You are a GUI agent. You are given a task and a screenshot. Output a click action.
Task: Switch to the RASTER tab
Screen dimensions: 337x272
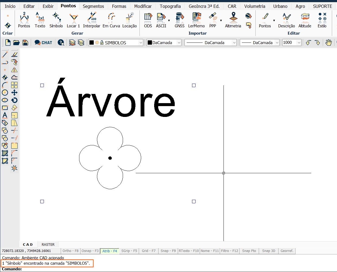pos(48,244)
